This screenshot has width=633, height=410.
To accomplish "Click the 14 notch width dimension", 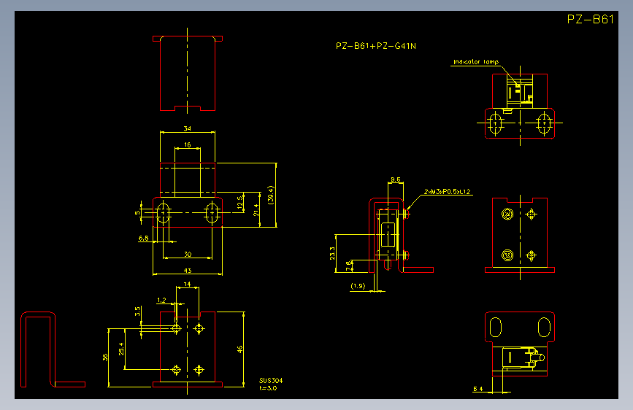I will [x=188, y=284].
